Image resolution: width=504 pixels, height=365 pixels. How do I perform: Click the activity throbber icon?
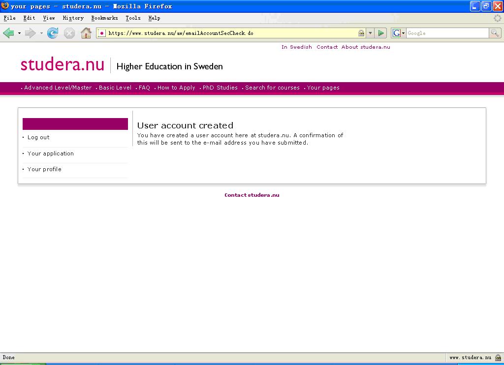(x=497, y=18)
